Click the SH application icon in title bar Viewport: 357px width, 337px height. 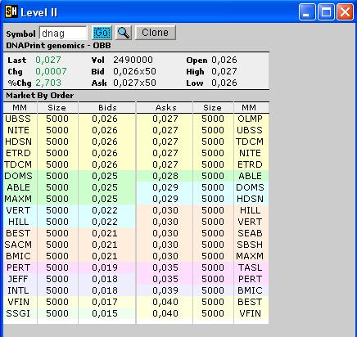[x=11, y=11]
